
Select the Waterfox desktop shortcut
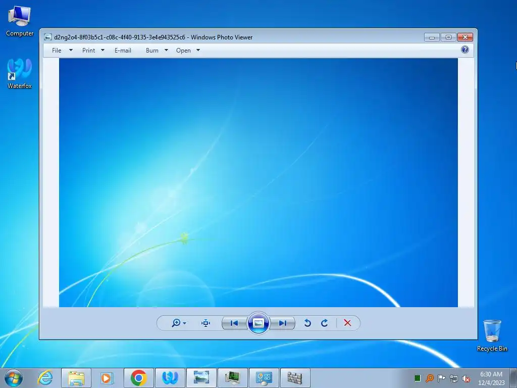20,73
